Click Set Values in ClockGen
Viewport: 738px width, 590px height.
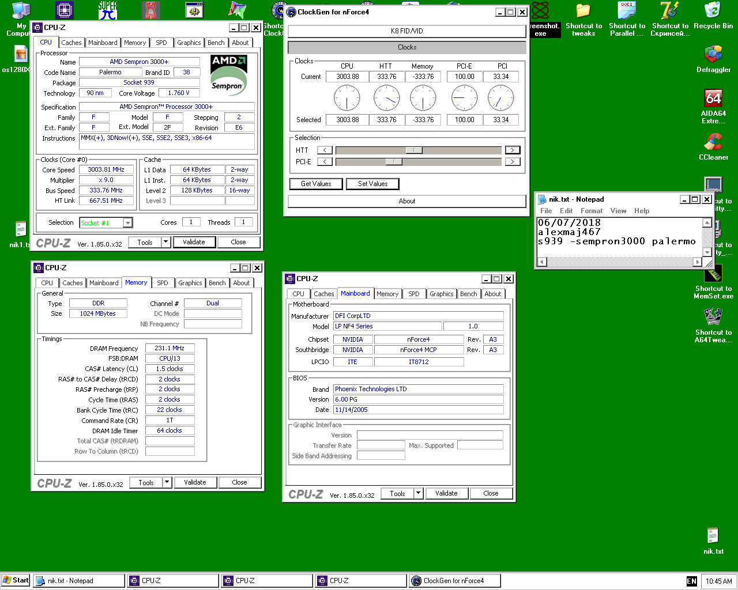pos(373,184)
